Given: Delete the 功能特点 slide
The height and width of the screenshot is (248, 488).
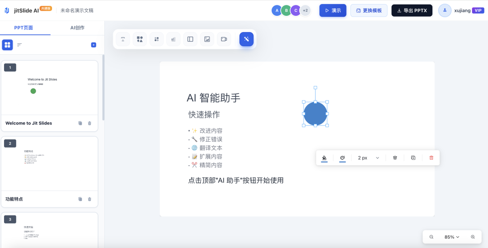Looking at the screenshot, I should click(x=89, y=199).
